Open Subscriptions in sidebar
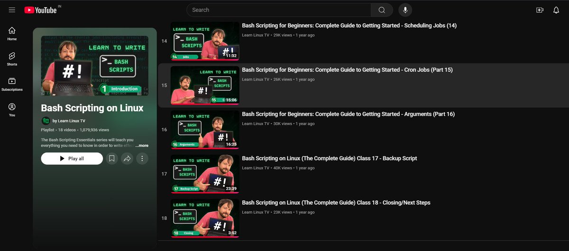 12,84
